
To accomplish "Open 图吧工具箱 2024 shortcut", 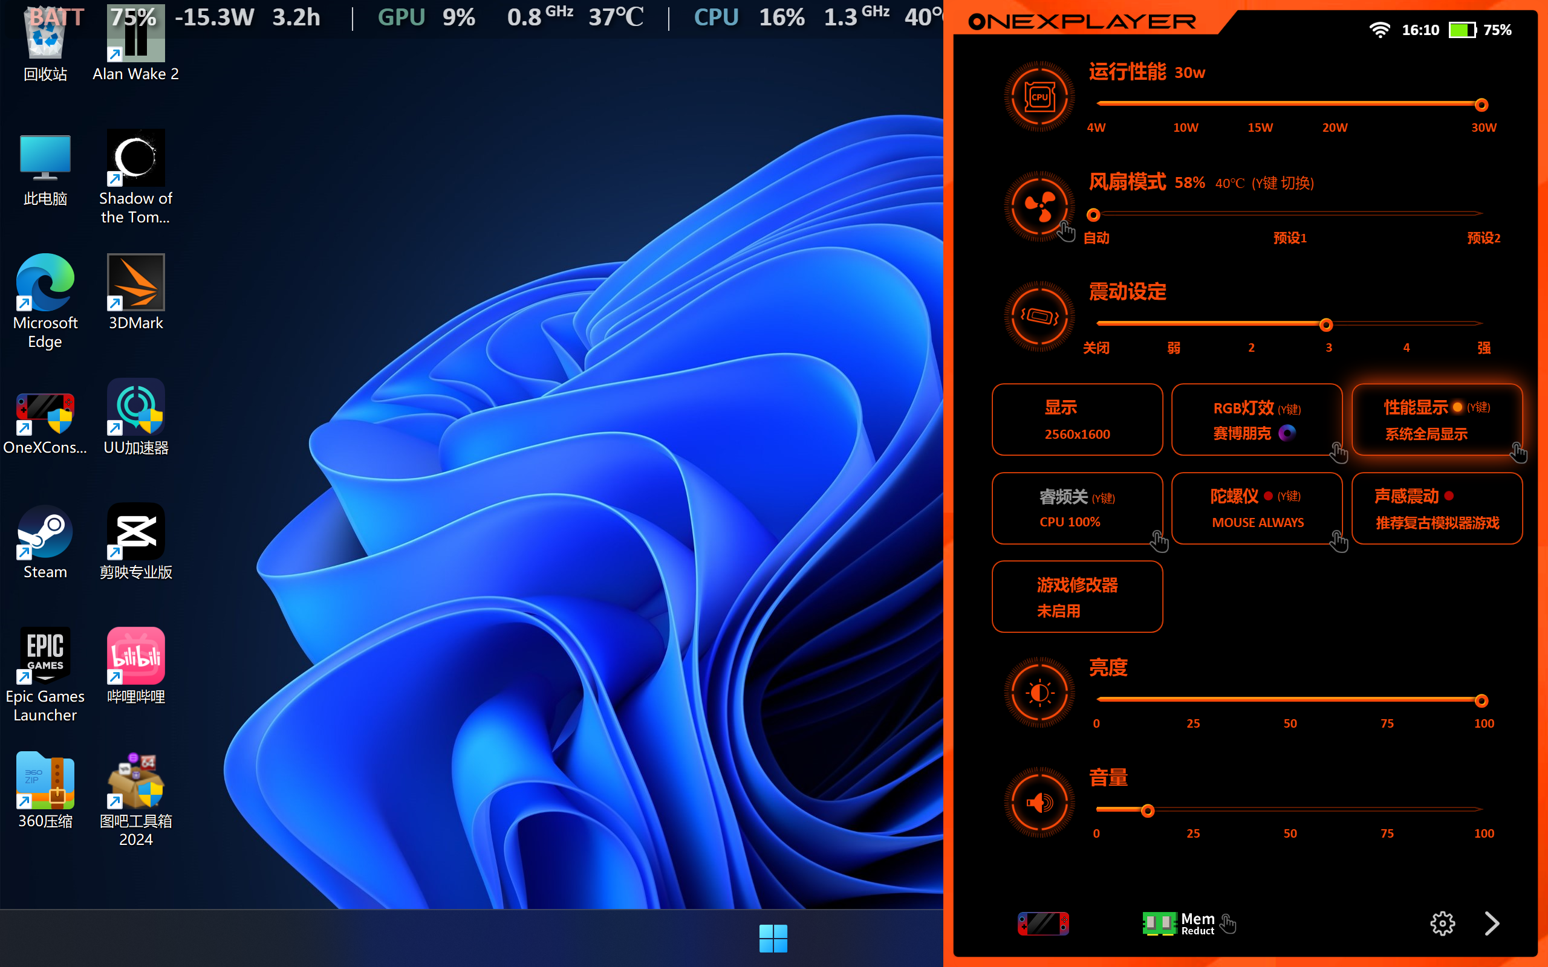I will (135, 800).
